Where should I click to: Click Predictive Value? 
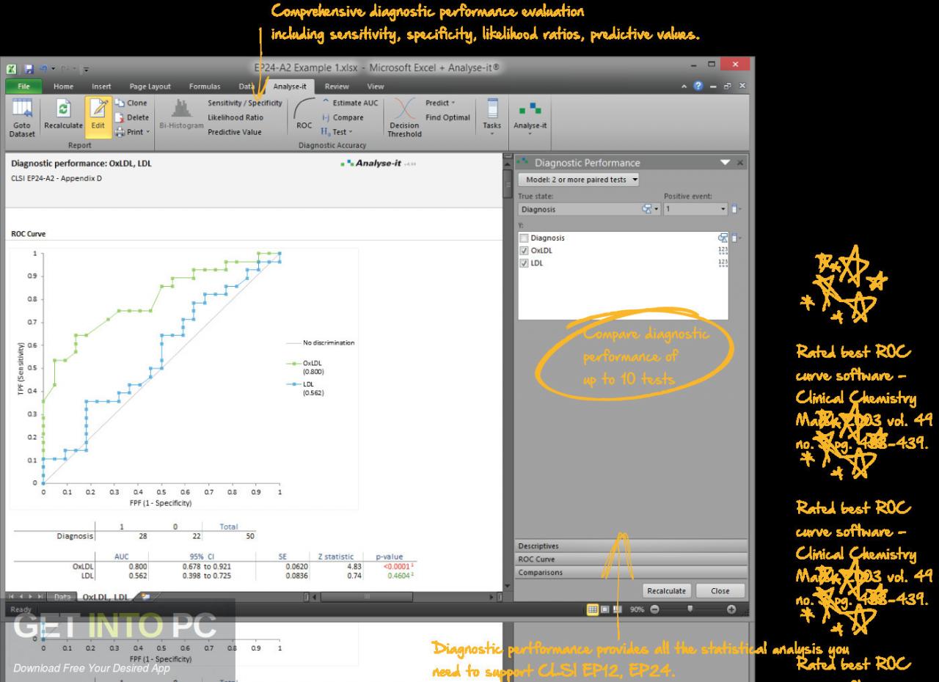click(235, 132)
